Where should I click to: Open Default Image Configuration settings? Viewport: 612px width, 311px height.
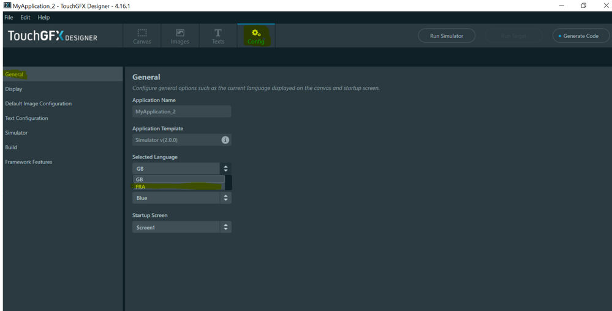pyautogui.click(x=63, y=103)
